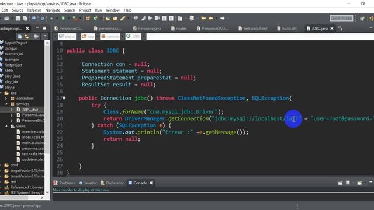Switch to the Declaration tab
Image resolution: width=374 pixels, height=210 pixels.
tap(113, 183)
